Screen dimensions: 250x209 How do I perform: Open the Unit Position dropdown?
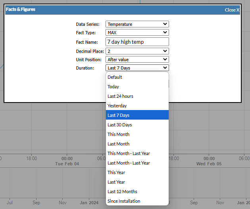click(137, 60)
